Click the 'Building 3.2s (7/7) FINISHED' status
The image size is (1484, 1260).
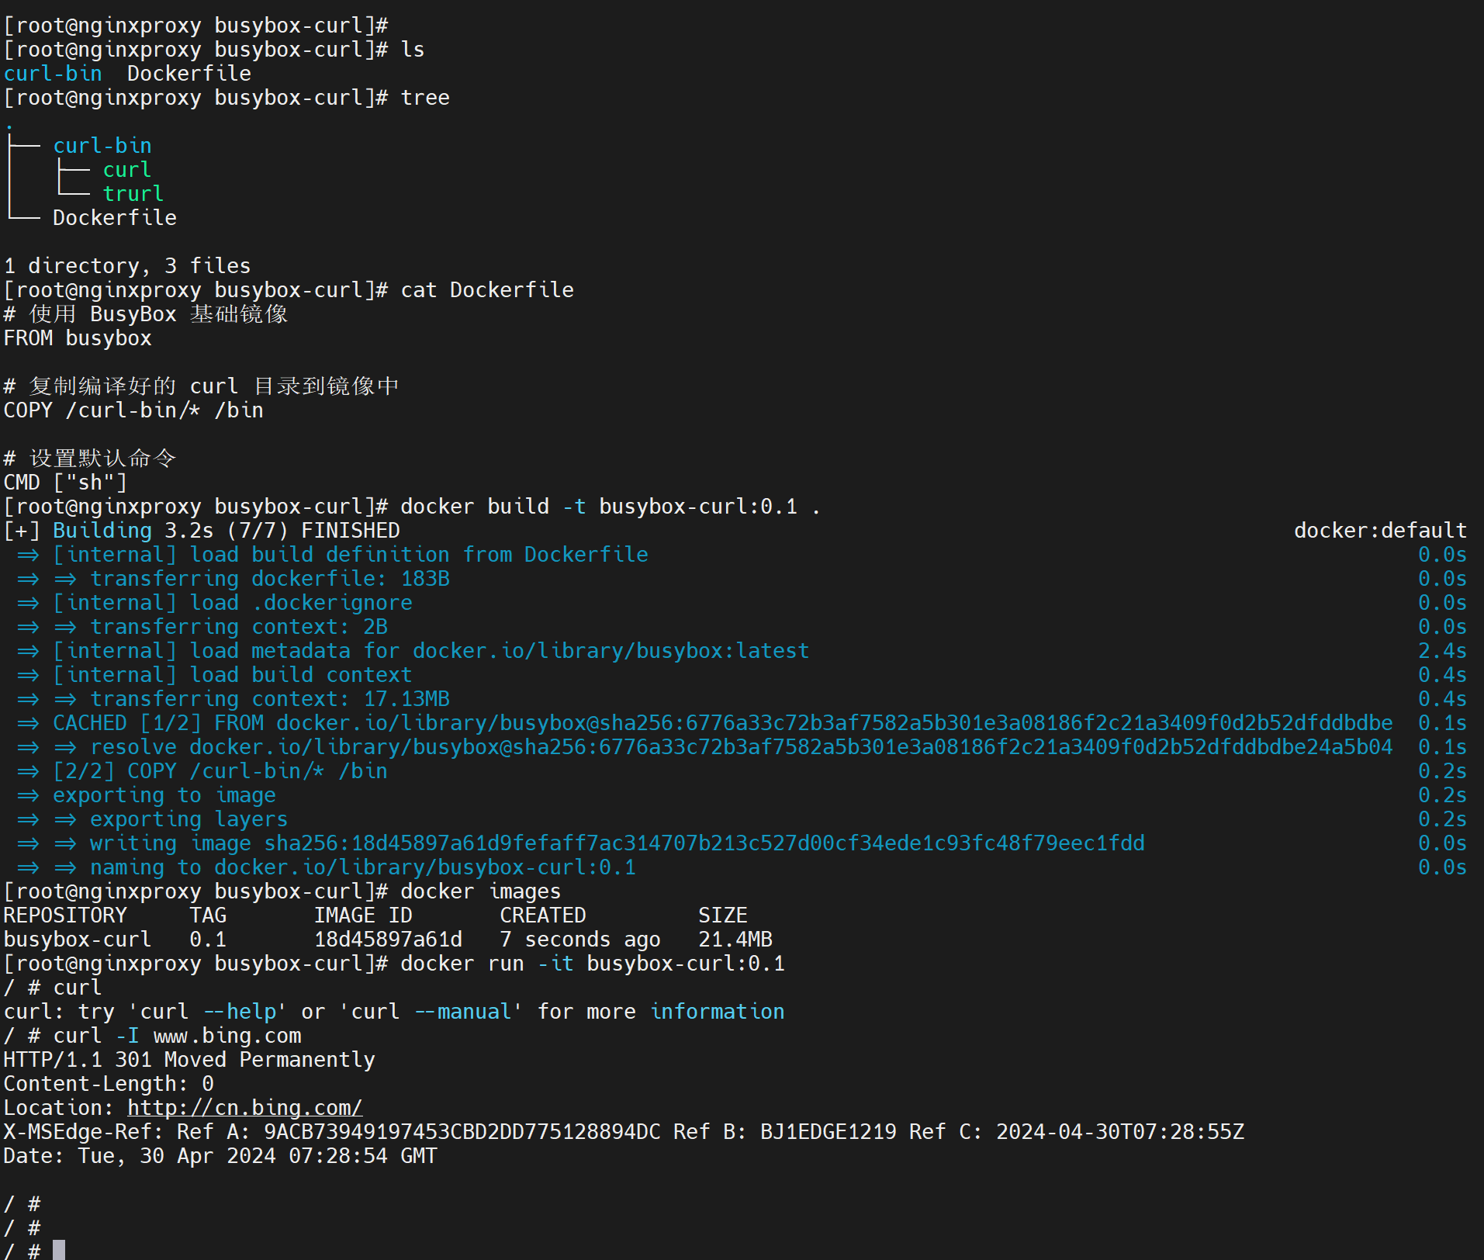click(x=226, y=531)
